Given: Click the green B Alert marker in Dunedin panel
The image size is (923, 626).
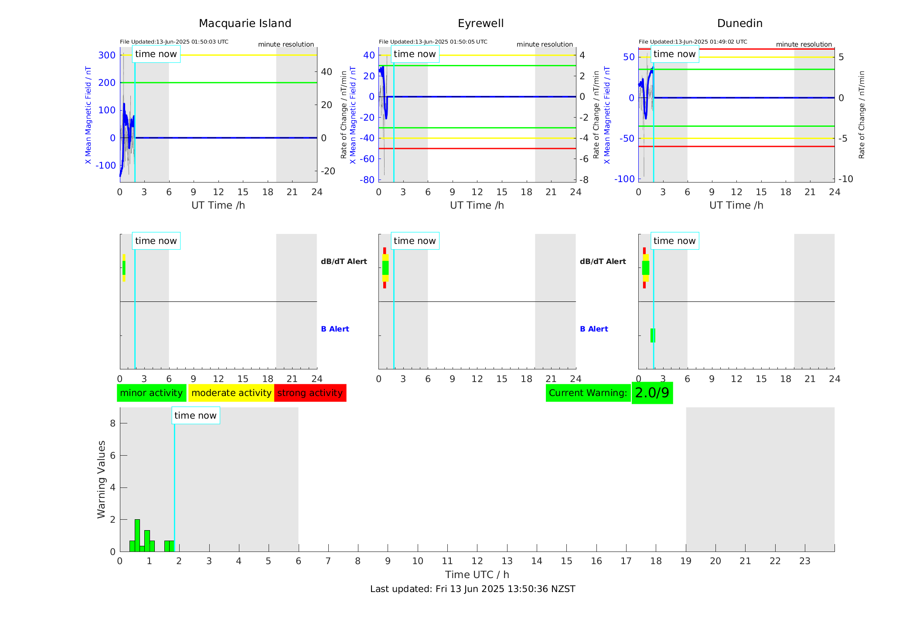Looking at the screenshot, I should [x=653, y=335].
